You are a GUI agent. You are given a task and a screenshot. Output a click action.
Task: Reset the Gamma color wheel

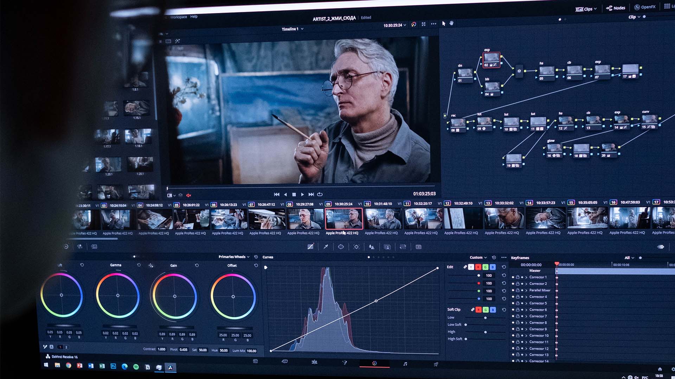(139, 265)
